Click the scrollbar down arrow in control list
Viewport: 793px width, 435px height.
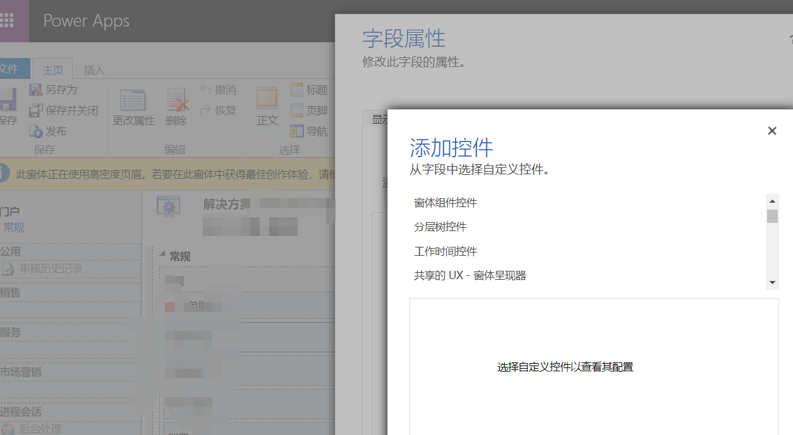click(772, 282)
